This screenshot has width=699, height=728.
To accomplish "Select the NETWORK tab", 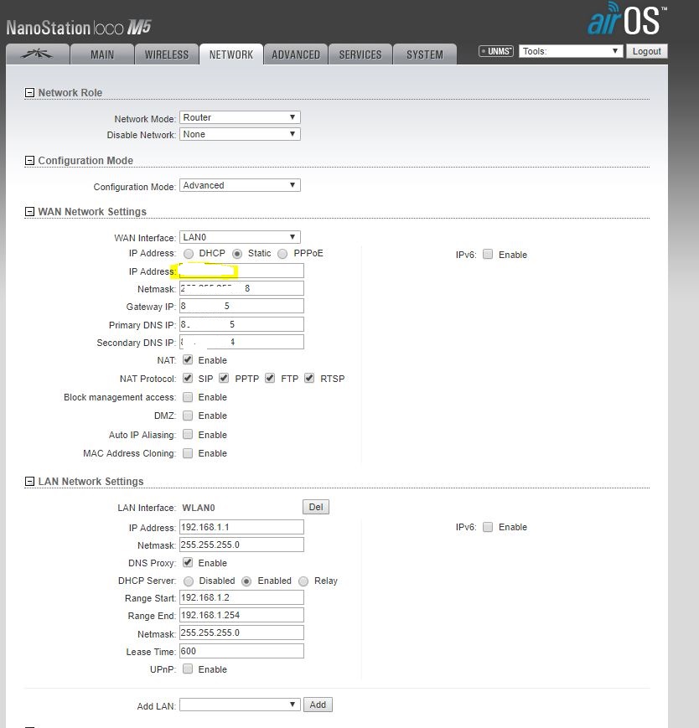I will point(231,54).
